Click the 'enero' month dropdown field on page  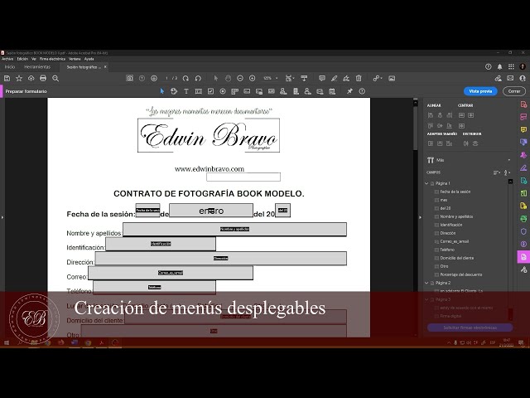[x=211, y=211]
